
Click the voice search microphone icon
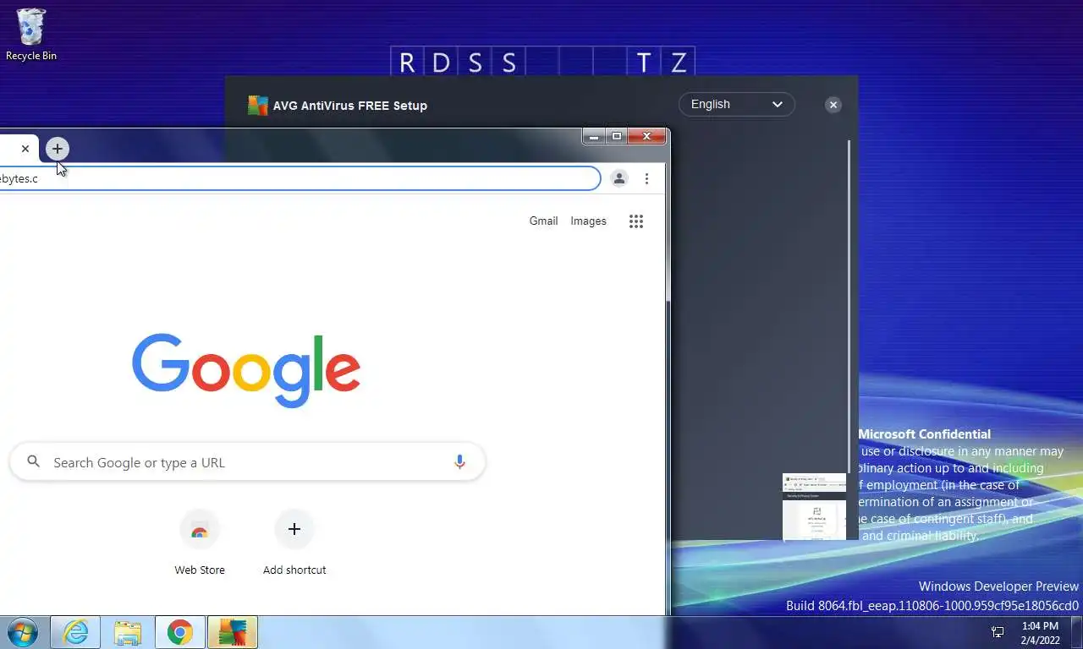[x=459, y=462]
